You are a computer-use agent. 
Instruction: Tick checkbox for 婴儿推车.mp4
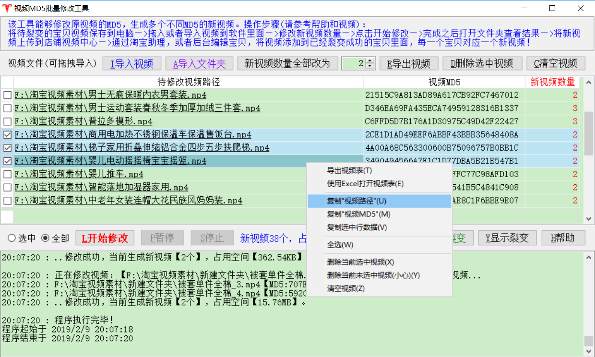[x=7, y=174]
